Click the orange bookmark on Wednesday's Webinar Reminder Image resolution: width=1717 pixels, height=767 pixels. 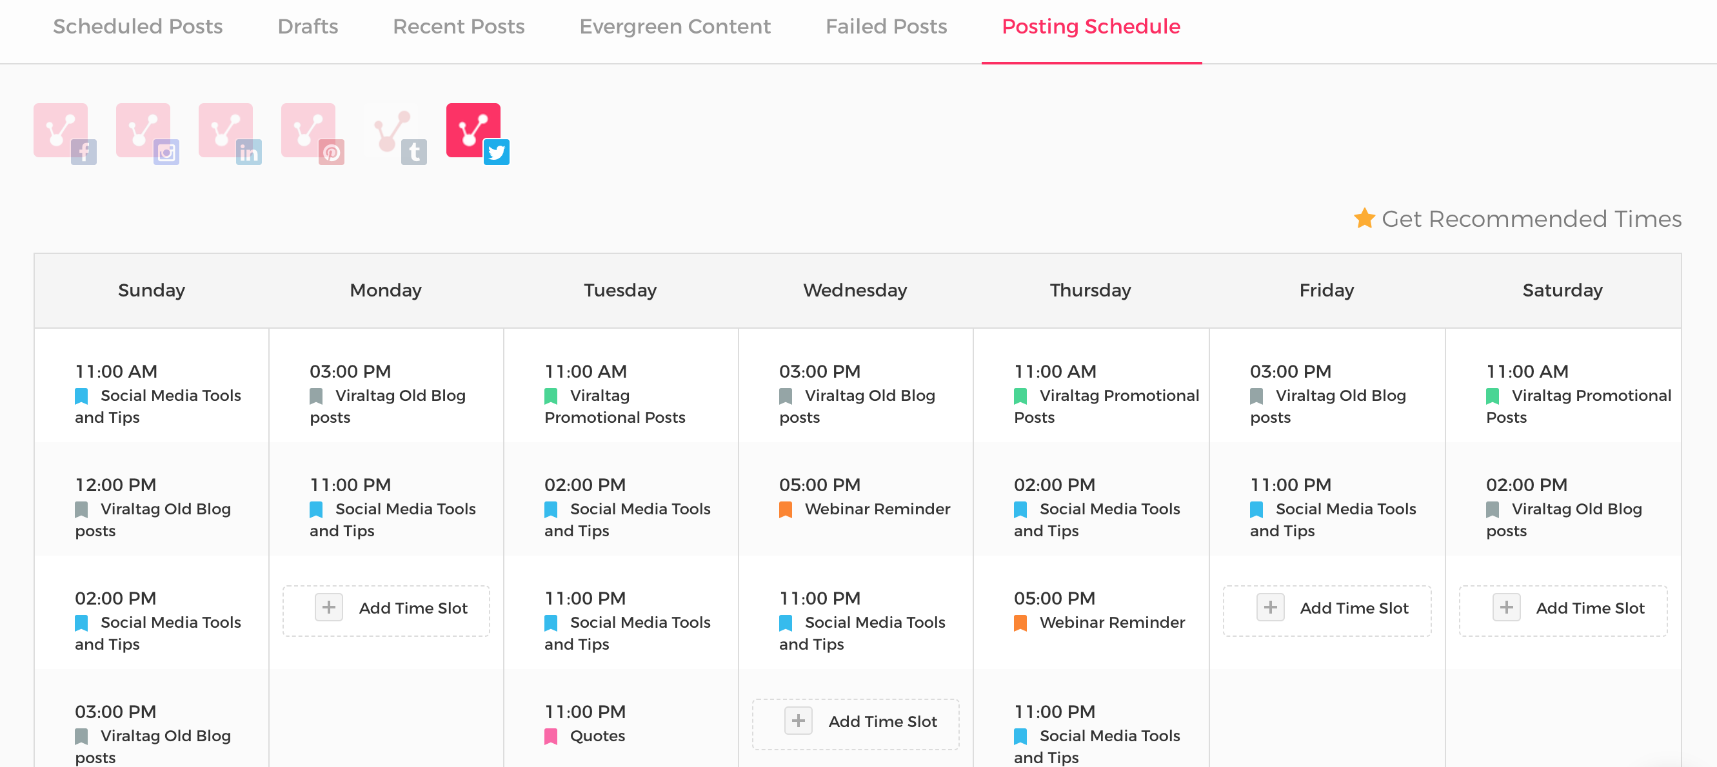785,509
